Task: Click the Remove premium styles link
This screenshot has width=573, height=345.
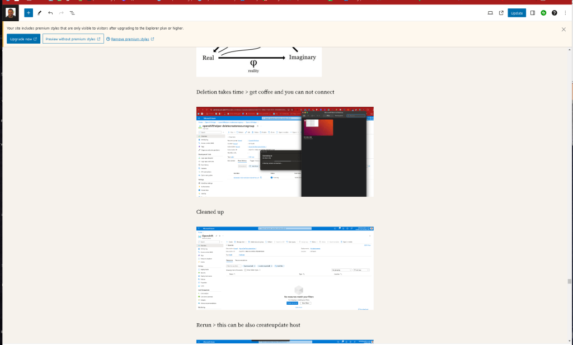Action: coord(130,39)
